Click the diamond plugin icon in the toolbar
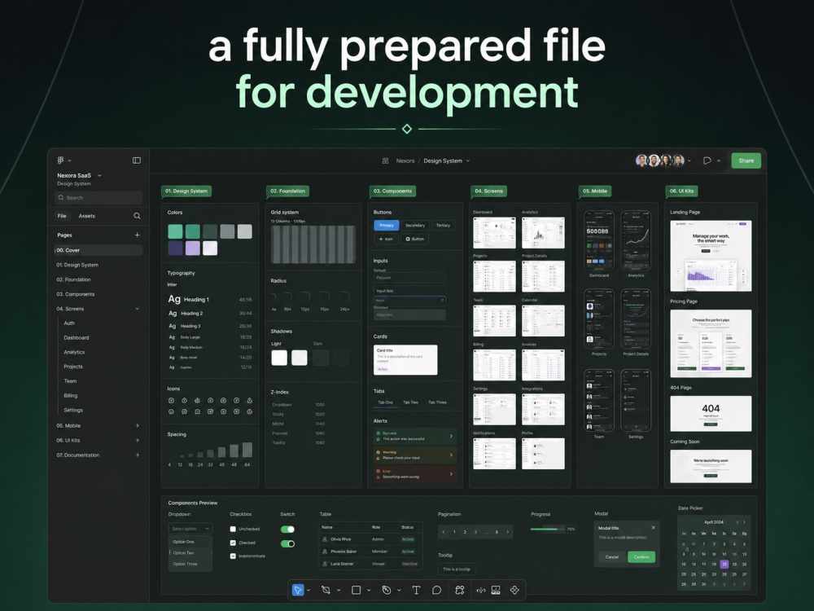Image resolution: width=814 pixels, height=611 pixels. pos(514,590)
